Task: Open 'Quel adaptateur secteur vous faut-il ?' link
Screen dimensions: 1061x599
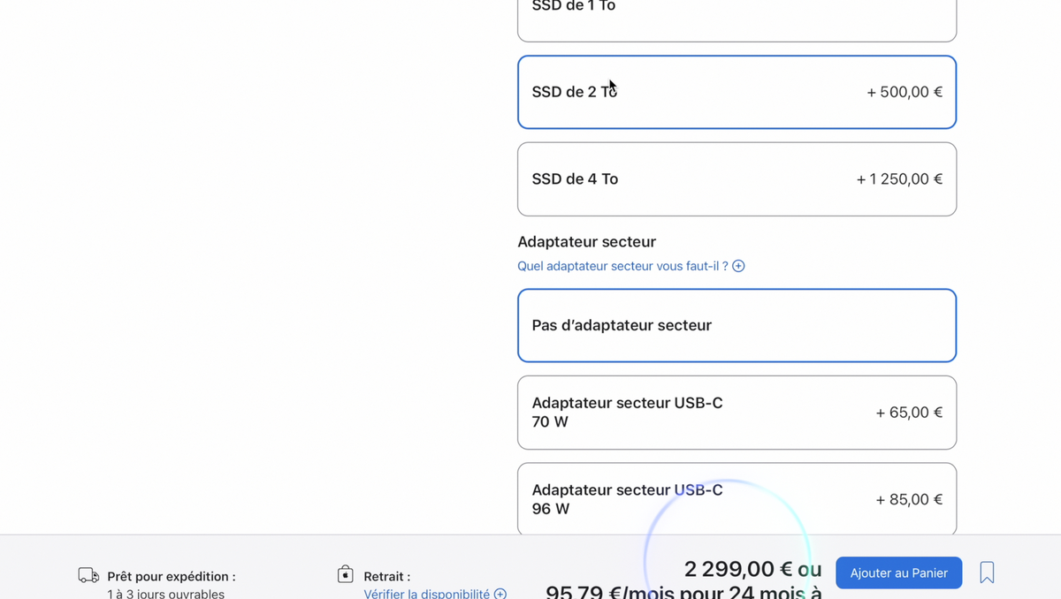Action: coord(622,266)
